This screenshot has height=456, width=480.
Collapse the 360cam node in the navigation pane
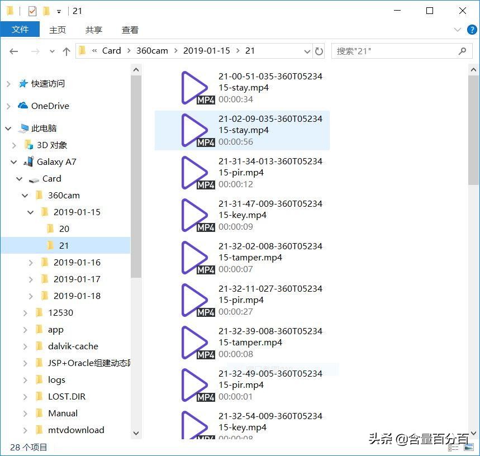pyautogui.click(x=24, y=195)
